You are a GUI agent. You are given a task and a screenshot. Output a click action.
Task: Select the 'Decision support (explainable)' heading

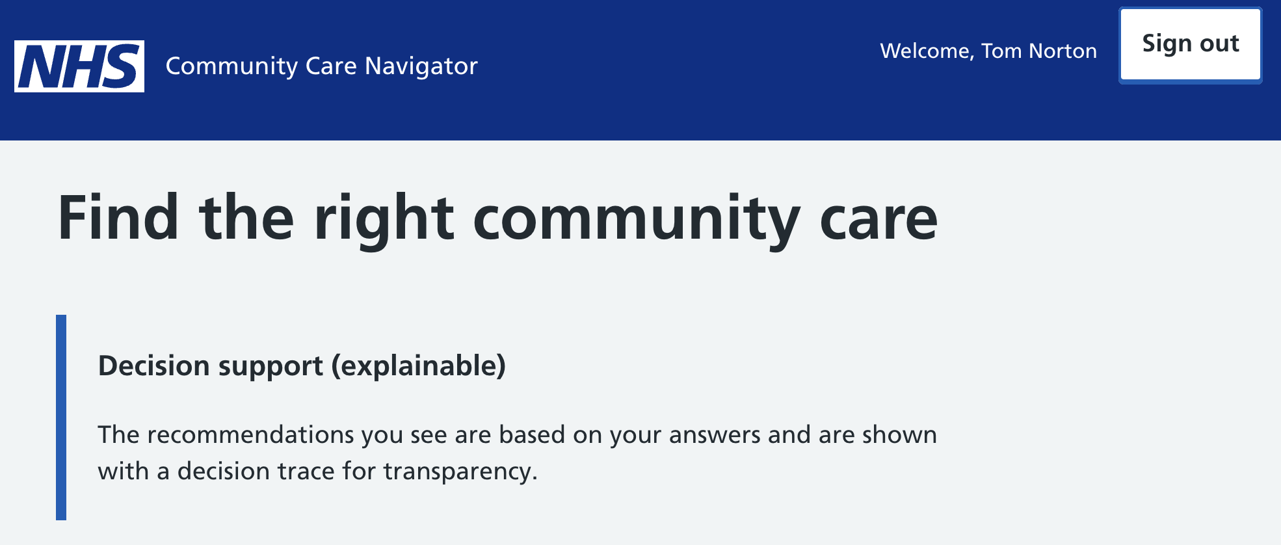click(x=302, y=366)
